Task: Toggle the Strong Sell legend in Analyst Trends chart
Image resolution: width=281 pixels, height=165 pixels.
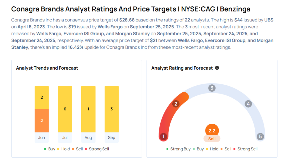Action: [97, 149]
